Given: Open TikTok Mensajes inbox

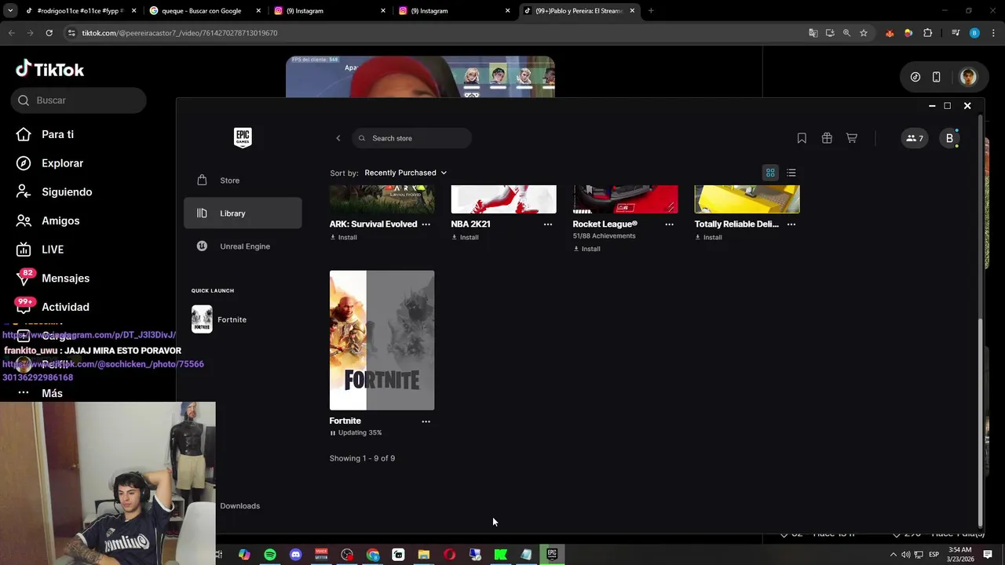Looking at the screenshot, I should point(53,279).
